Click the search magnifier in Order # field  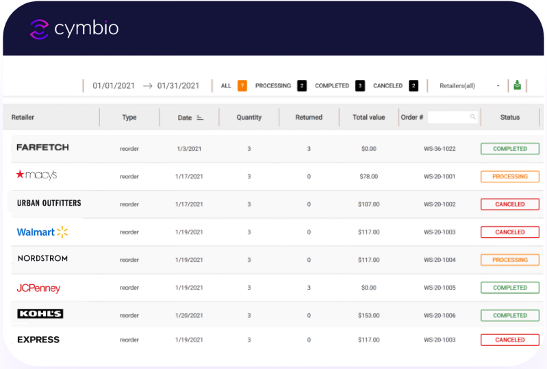tap(472, 118)
